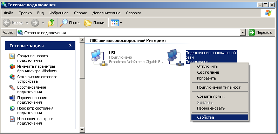The width and height of the screenshot is (278, 134).
Task: Click the address bar network icon
Action: pyautogui.click(x=20, y=32)
